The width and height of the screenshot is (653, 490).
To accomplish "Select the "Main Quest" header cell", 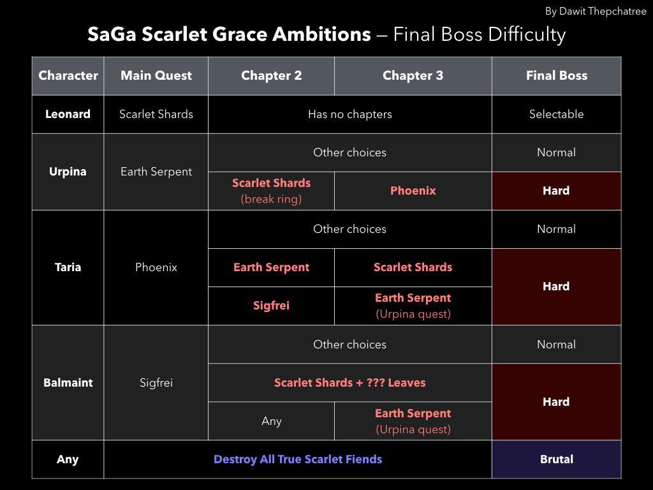I will [156, 76].
